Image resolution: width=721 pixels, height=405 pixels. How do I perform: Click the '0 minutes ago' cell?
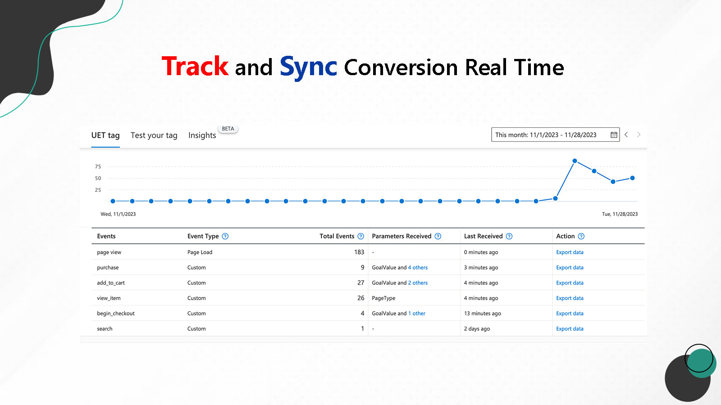(x=481, y=252)
